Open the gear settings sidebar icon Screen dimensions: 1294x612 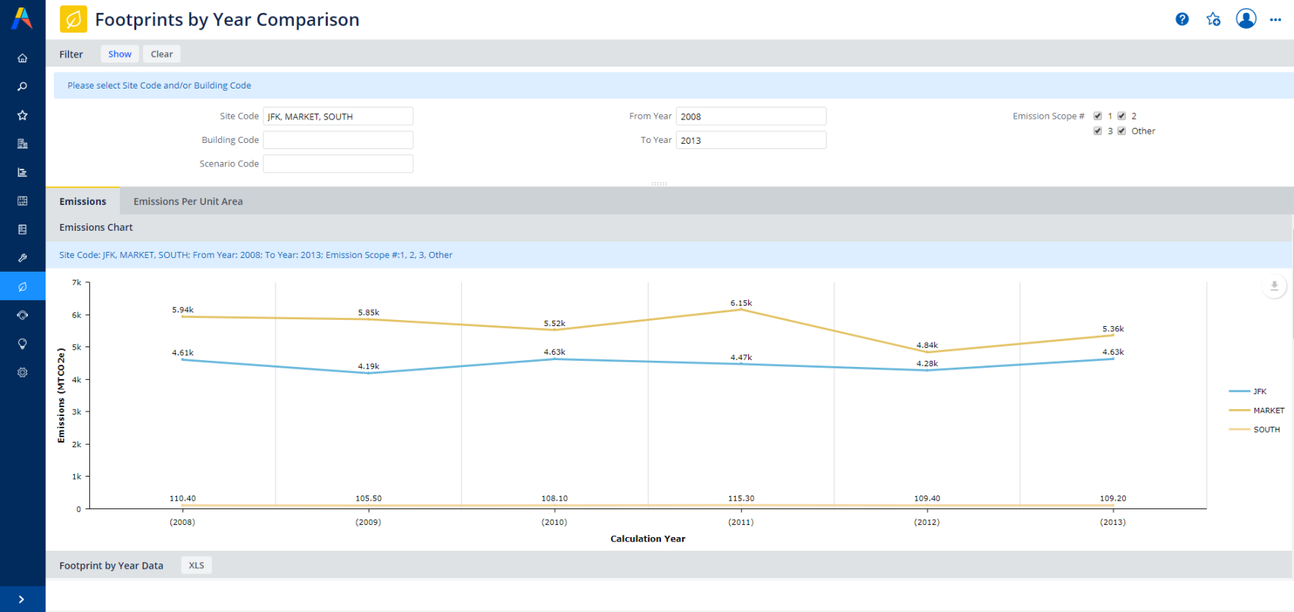(x=23, y=372)
